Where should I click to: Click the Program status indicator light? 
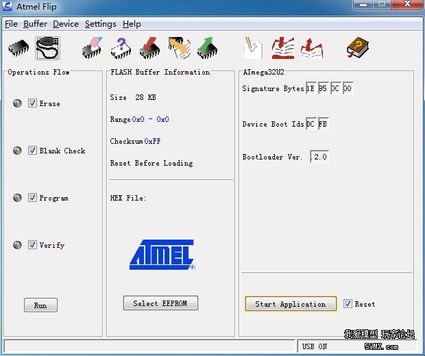coord(17,198)
